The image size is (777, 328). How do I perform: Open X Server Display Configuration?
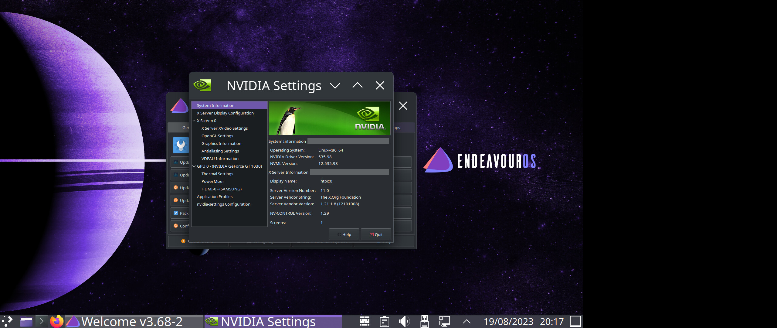pyautogui.click(x=225, y=113)
